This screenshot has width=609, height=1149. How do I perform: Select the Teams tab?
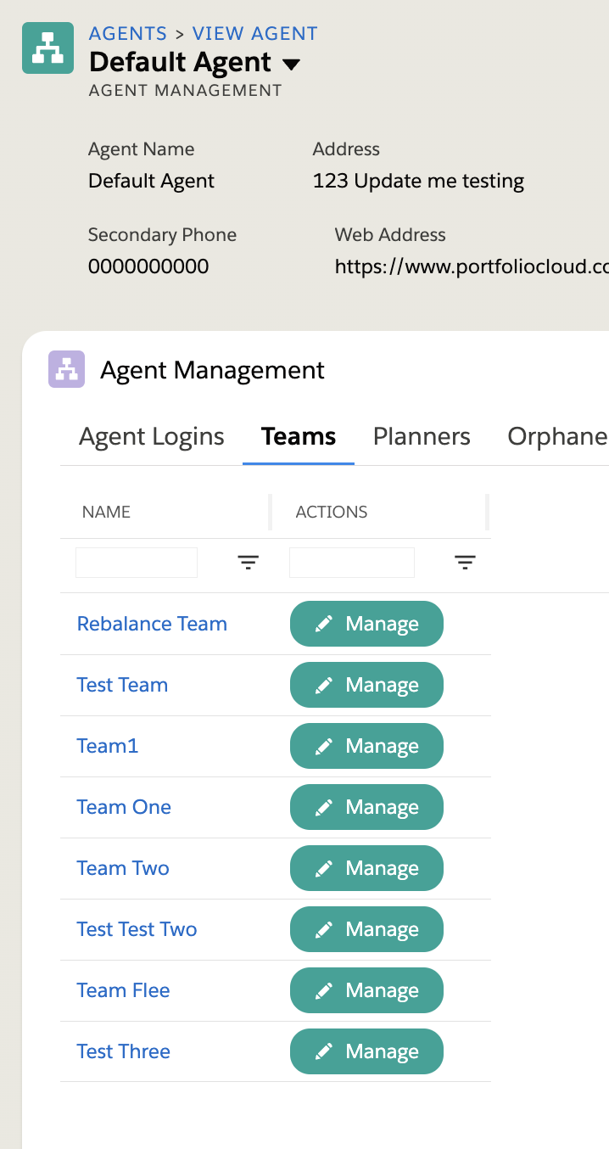tap(299, 436)
